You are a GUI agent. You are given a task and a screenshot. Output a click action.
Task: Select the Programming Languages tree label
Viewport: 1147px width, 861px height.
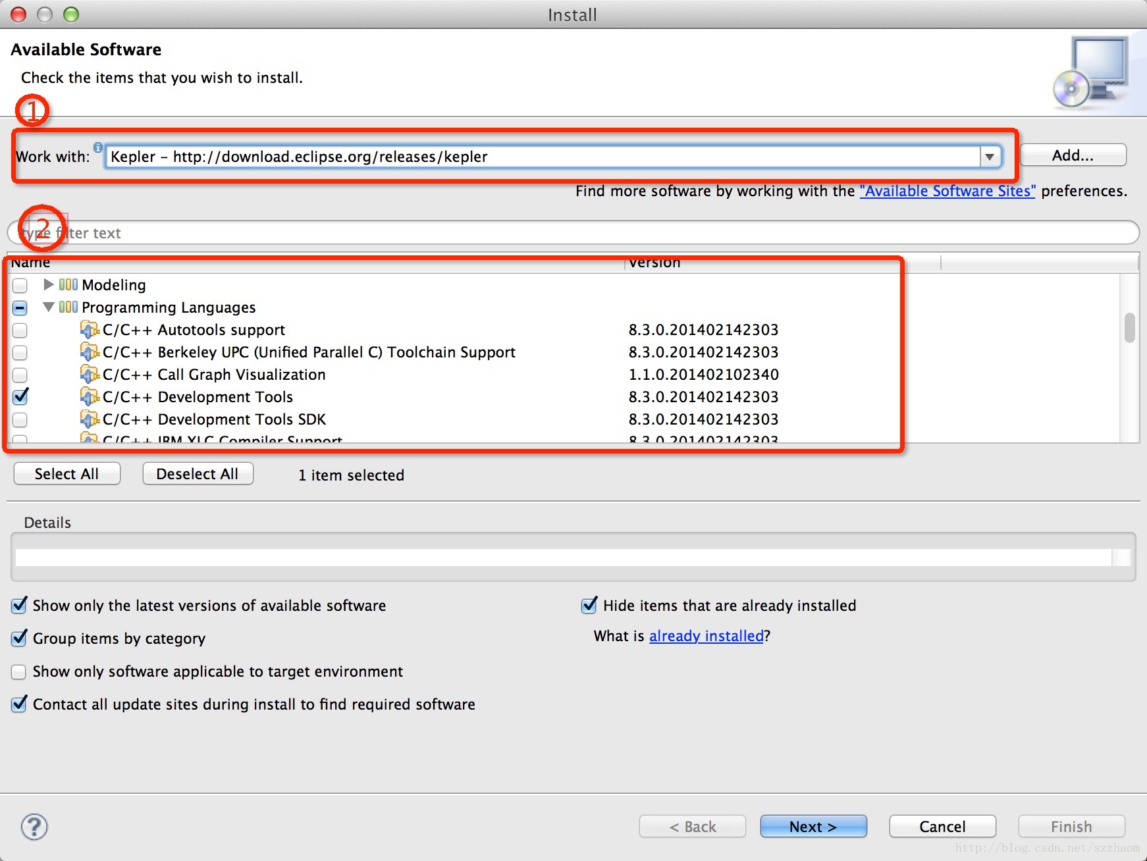click(169, 307)
